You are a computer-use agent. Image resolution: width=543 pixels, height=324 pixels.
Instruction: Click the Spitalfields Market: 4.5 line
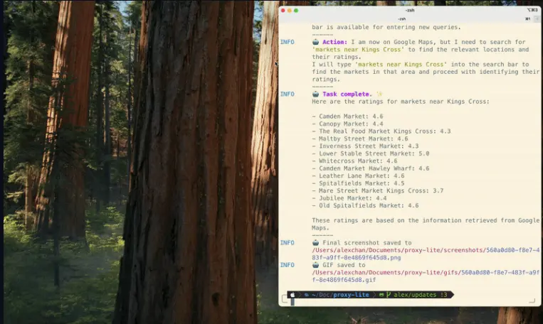[358, 183]
